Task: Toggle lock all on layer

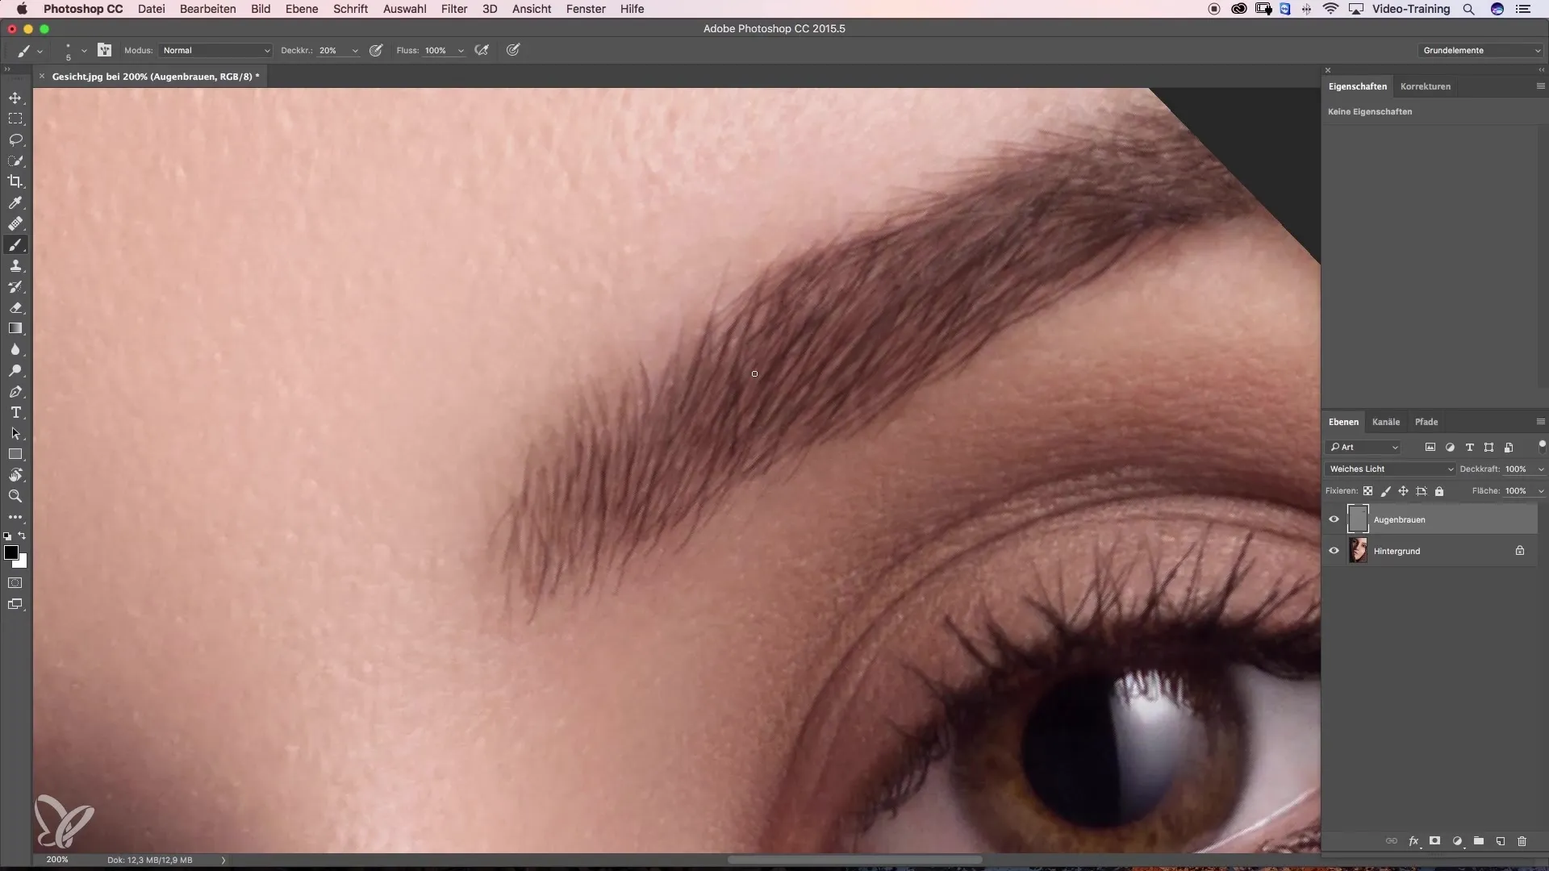Action: 1439,491
